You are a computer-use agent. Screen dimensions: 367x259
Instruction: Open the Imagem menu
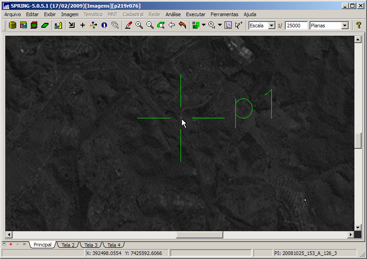70,14
